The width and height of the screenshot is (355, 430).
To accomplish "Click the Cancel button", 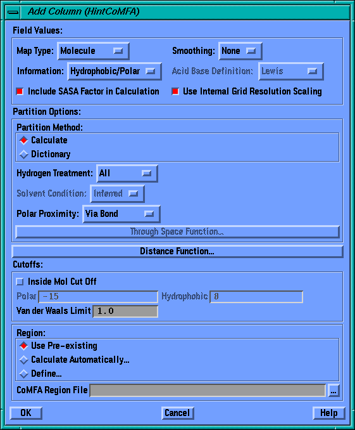I will (x=177, y=413).
